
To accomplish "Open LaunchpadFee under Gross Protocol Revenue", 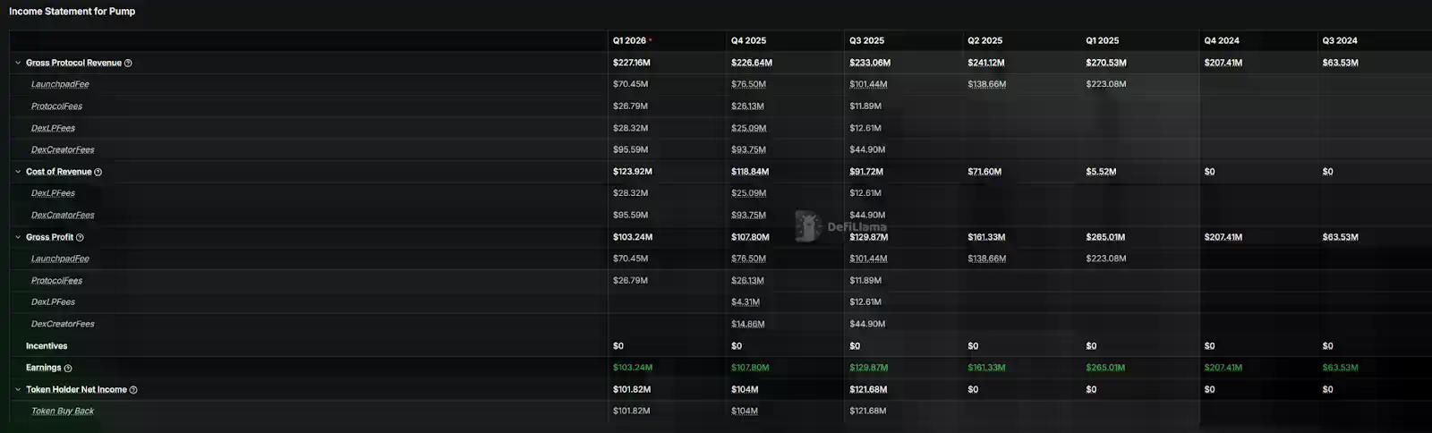I will point(60,84).
